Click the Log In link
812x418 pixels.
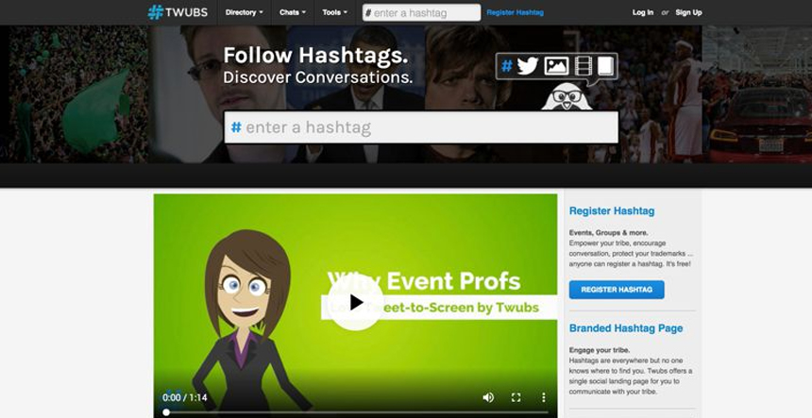pyautogui.click(x=643, y=12)
